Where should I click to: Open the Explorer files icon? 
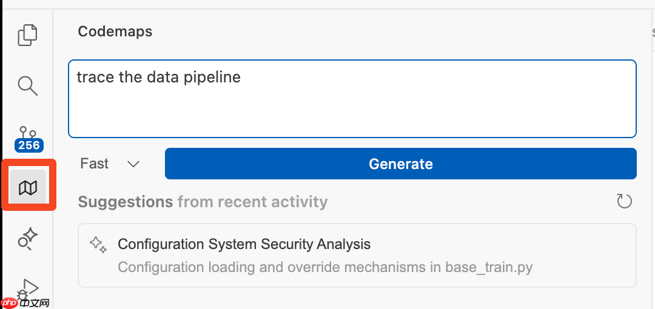pos(28,35)
